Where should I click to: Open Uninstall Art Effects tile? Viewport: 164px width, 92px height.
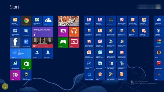pos(100,75)
